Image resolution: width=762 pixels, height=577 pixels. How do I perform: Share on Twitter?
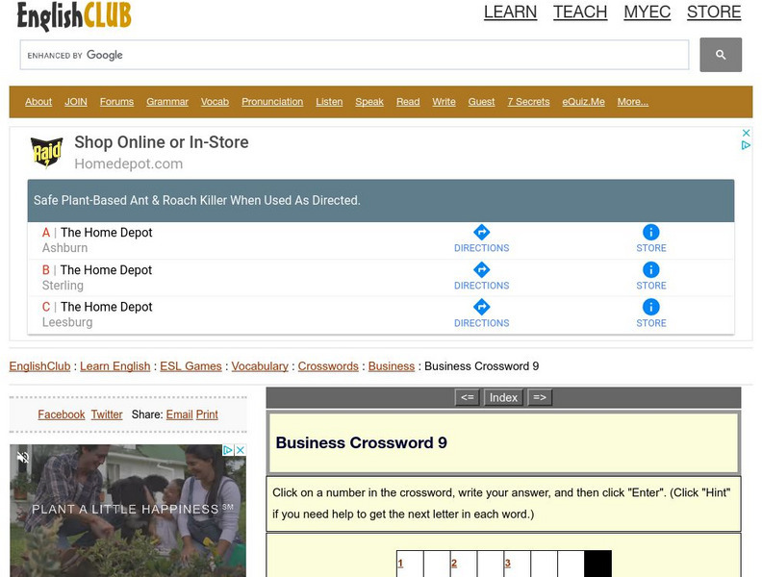pyautogui.click(x=107, y=414)
